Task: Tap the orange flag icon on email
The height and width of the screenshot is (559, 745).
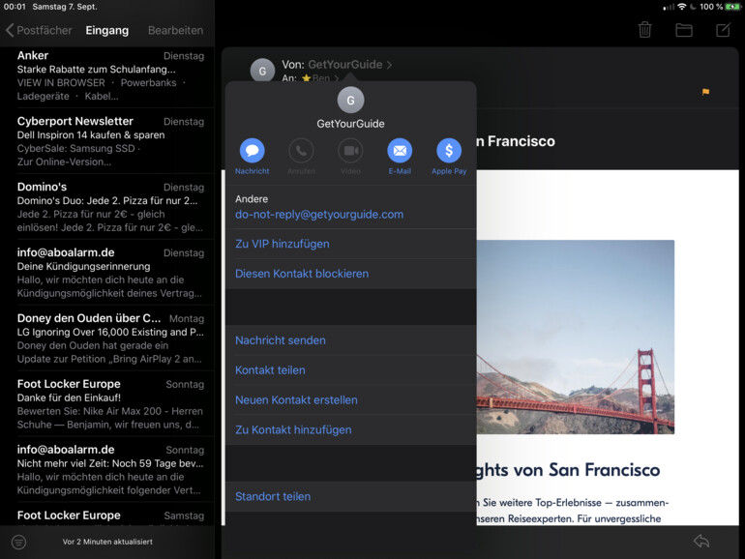Action: pyautogui.click(x=705, y=92)
